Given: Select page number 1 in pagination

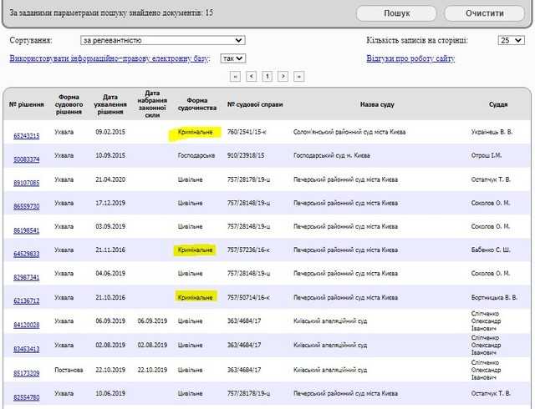Looking at the screenshot, I should pos(267,76).
